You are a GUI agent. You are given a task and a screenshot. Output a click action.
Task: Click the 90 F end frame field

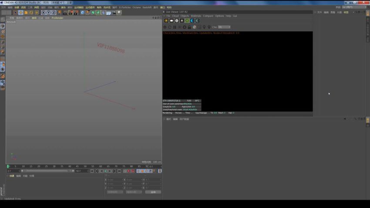click(82, 171)
